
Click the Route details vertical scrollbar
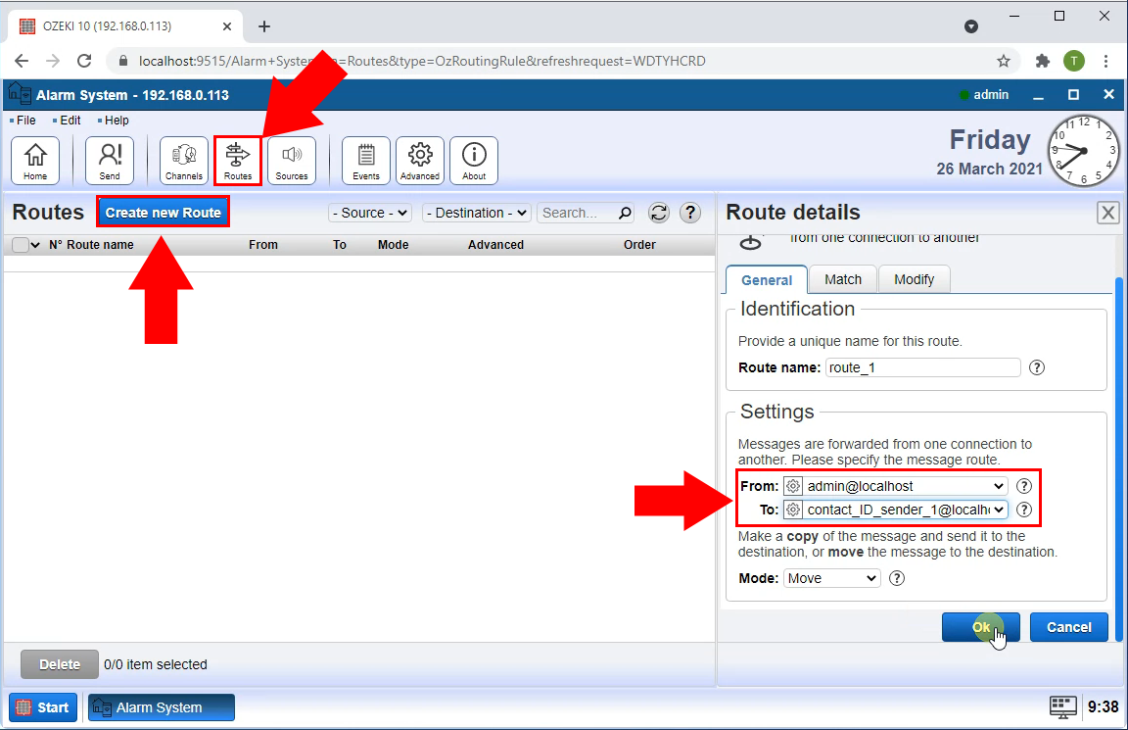click(1118, 459)
